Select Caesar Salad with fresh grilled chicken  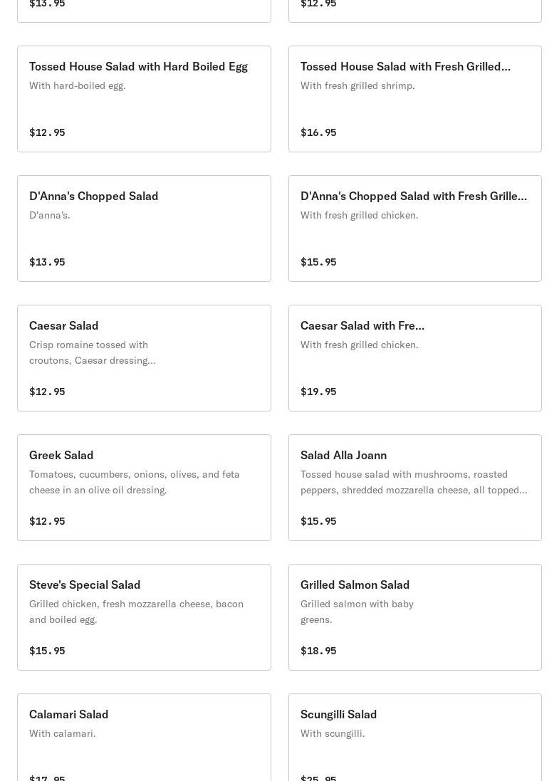(362, 326)
